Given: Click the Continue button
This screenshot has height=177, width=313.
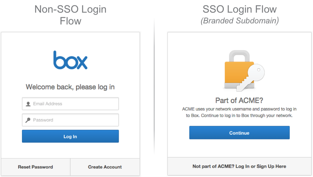Looking at the screenshot, I should [x=239, y=133].
